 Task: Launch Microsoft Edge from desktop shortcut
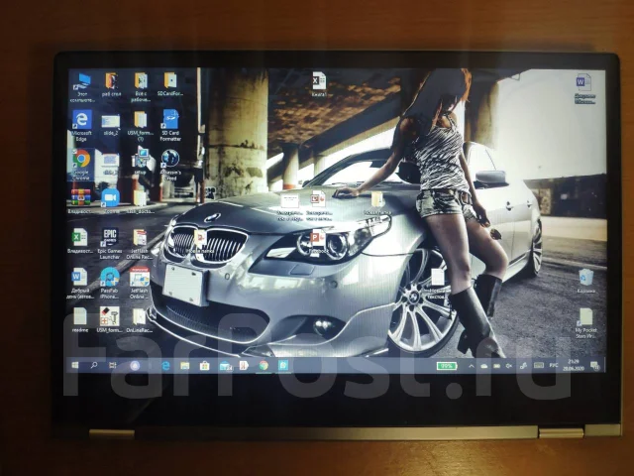coord(82,126)
